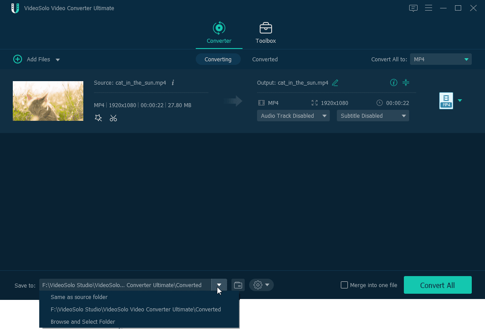Select the MP4 format profile icon
Viewport: 485px width, 329px height.
pyautogui.click(x=447, y=101)
